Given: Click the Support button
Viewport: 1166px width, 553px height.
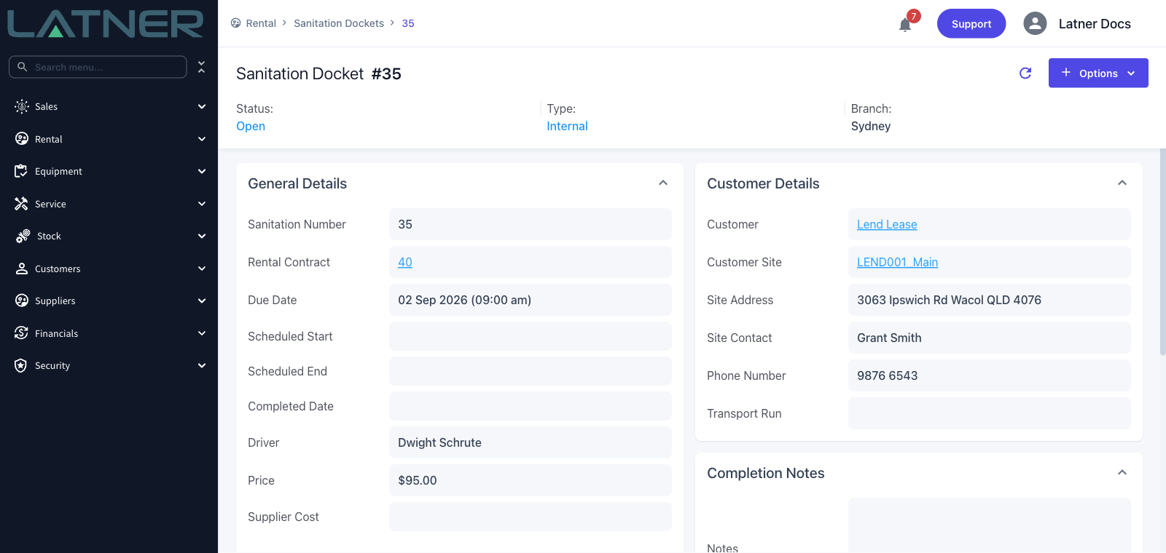Looking at the screenshot, I should [x=971, y=23].
